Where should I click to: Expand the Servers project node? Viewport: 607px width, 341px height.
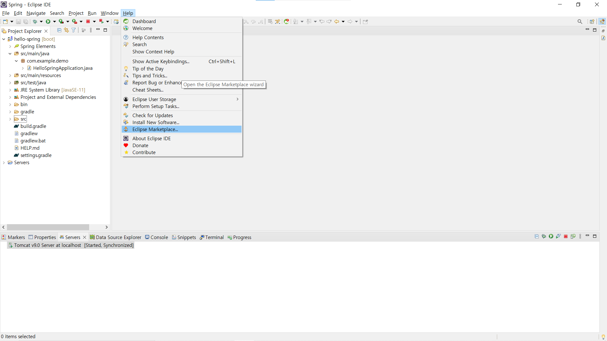coord(4,163)
